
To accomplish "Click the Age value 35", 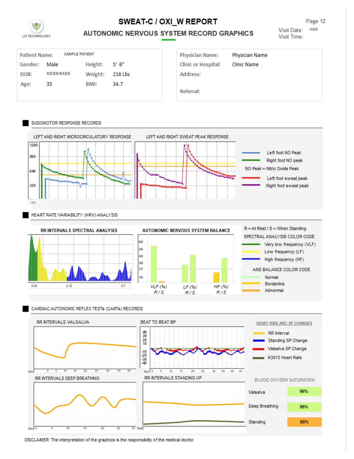I will 49,84.
